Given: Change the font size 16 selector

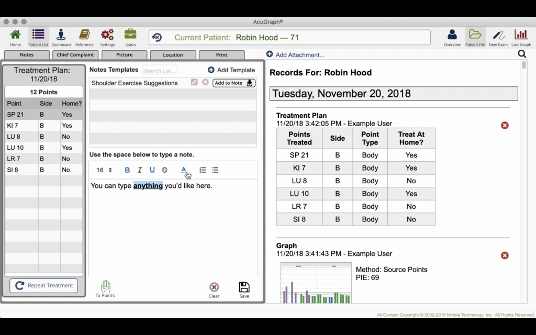Looking at the screenshot, I should tap(104, 170).
